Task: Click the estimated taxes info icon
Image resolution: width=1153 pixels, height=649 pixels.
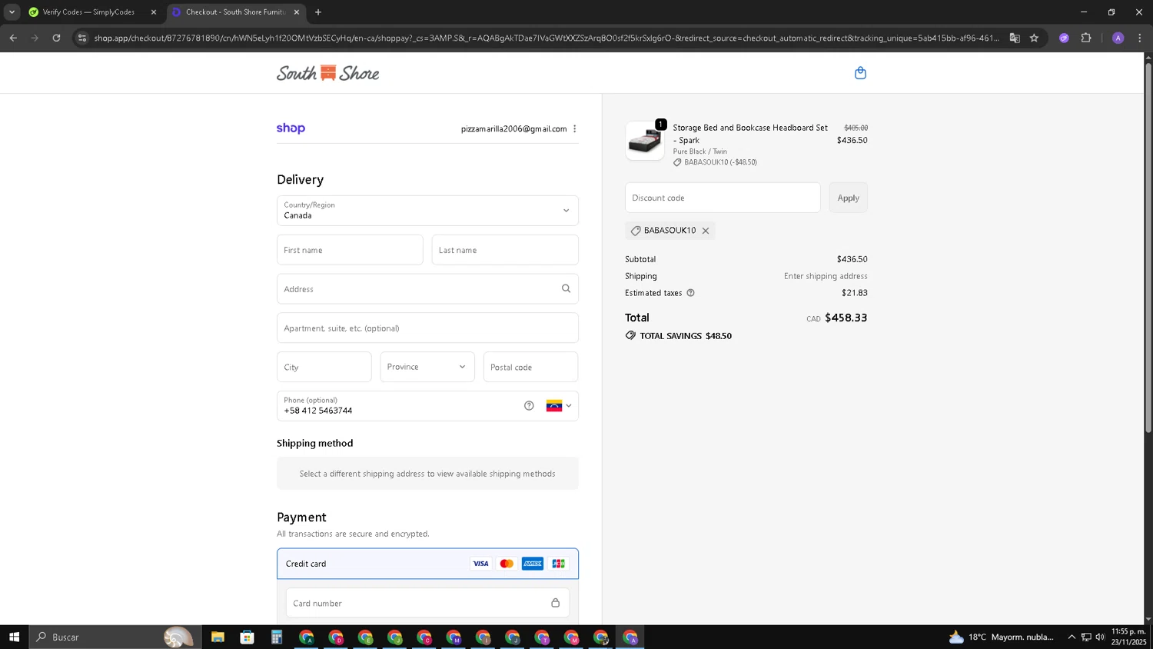Action: click(x=690, y=293)
